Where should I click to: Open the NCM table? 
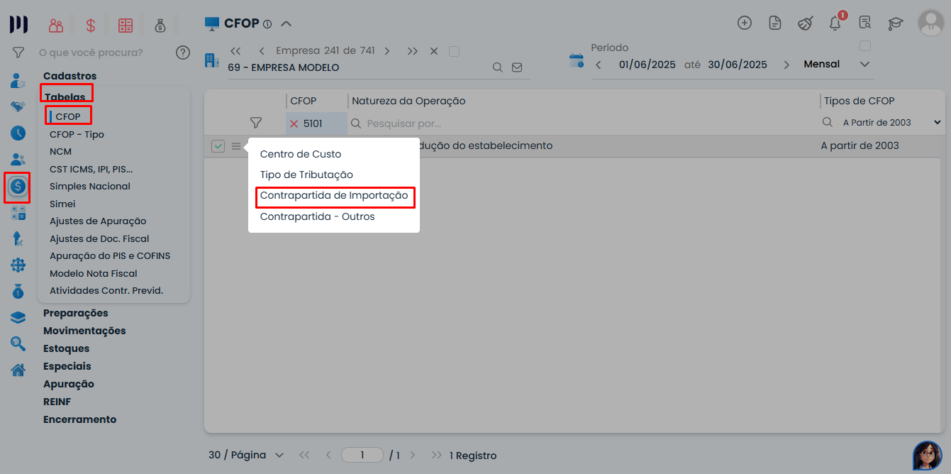[60, 152]
